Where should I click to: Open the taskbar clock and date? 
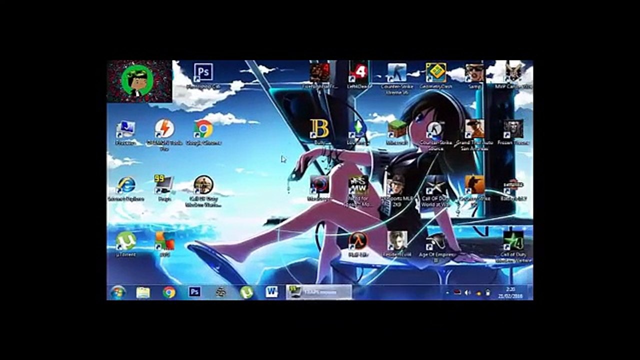click(x=510, y=292)
